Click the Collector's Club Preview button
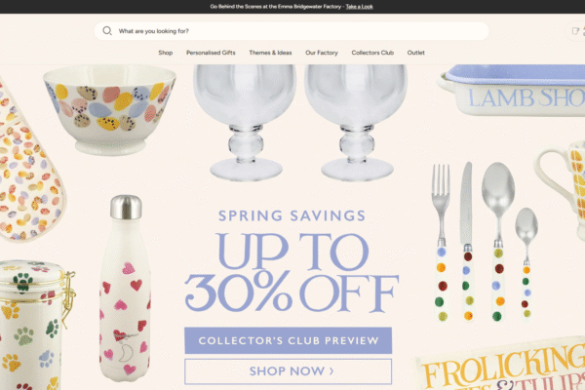585x390 pixels. [x=288, y=340]
